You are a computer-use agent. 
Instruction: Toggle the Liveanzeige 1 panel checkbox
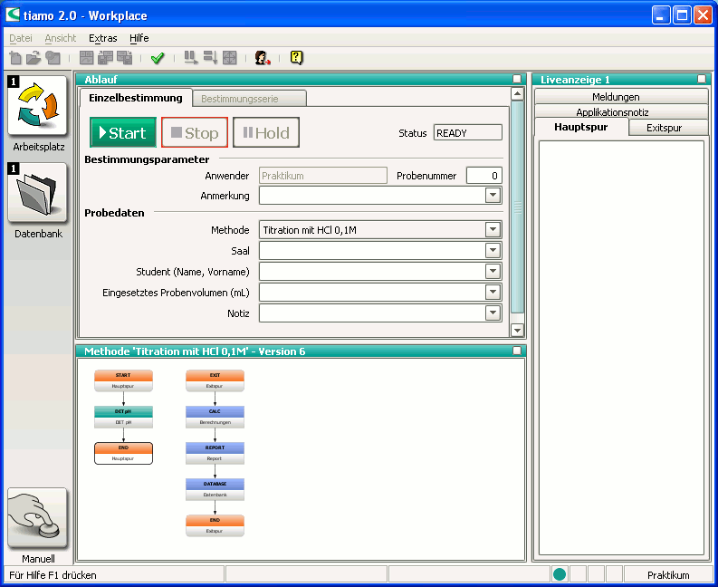(x=702, y=80)
